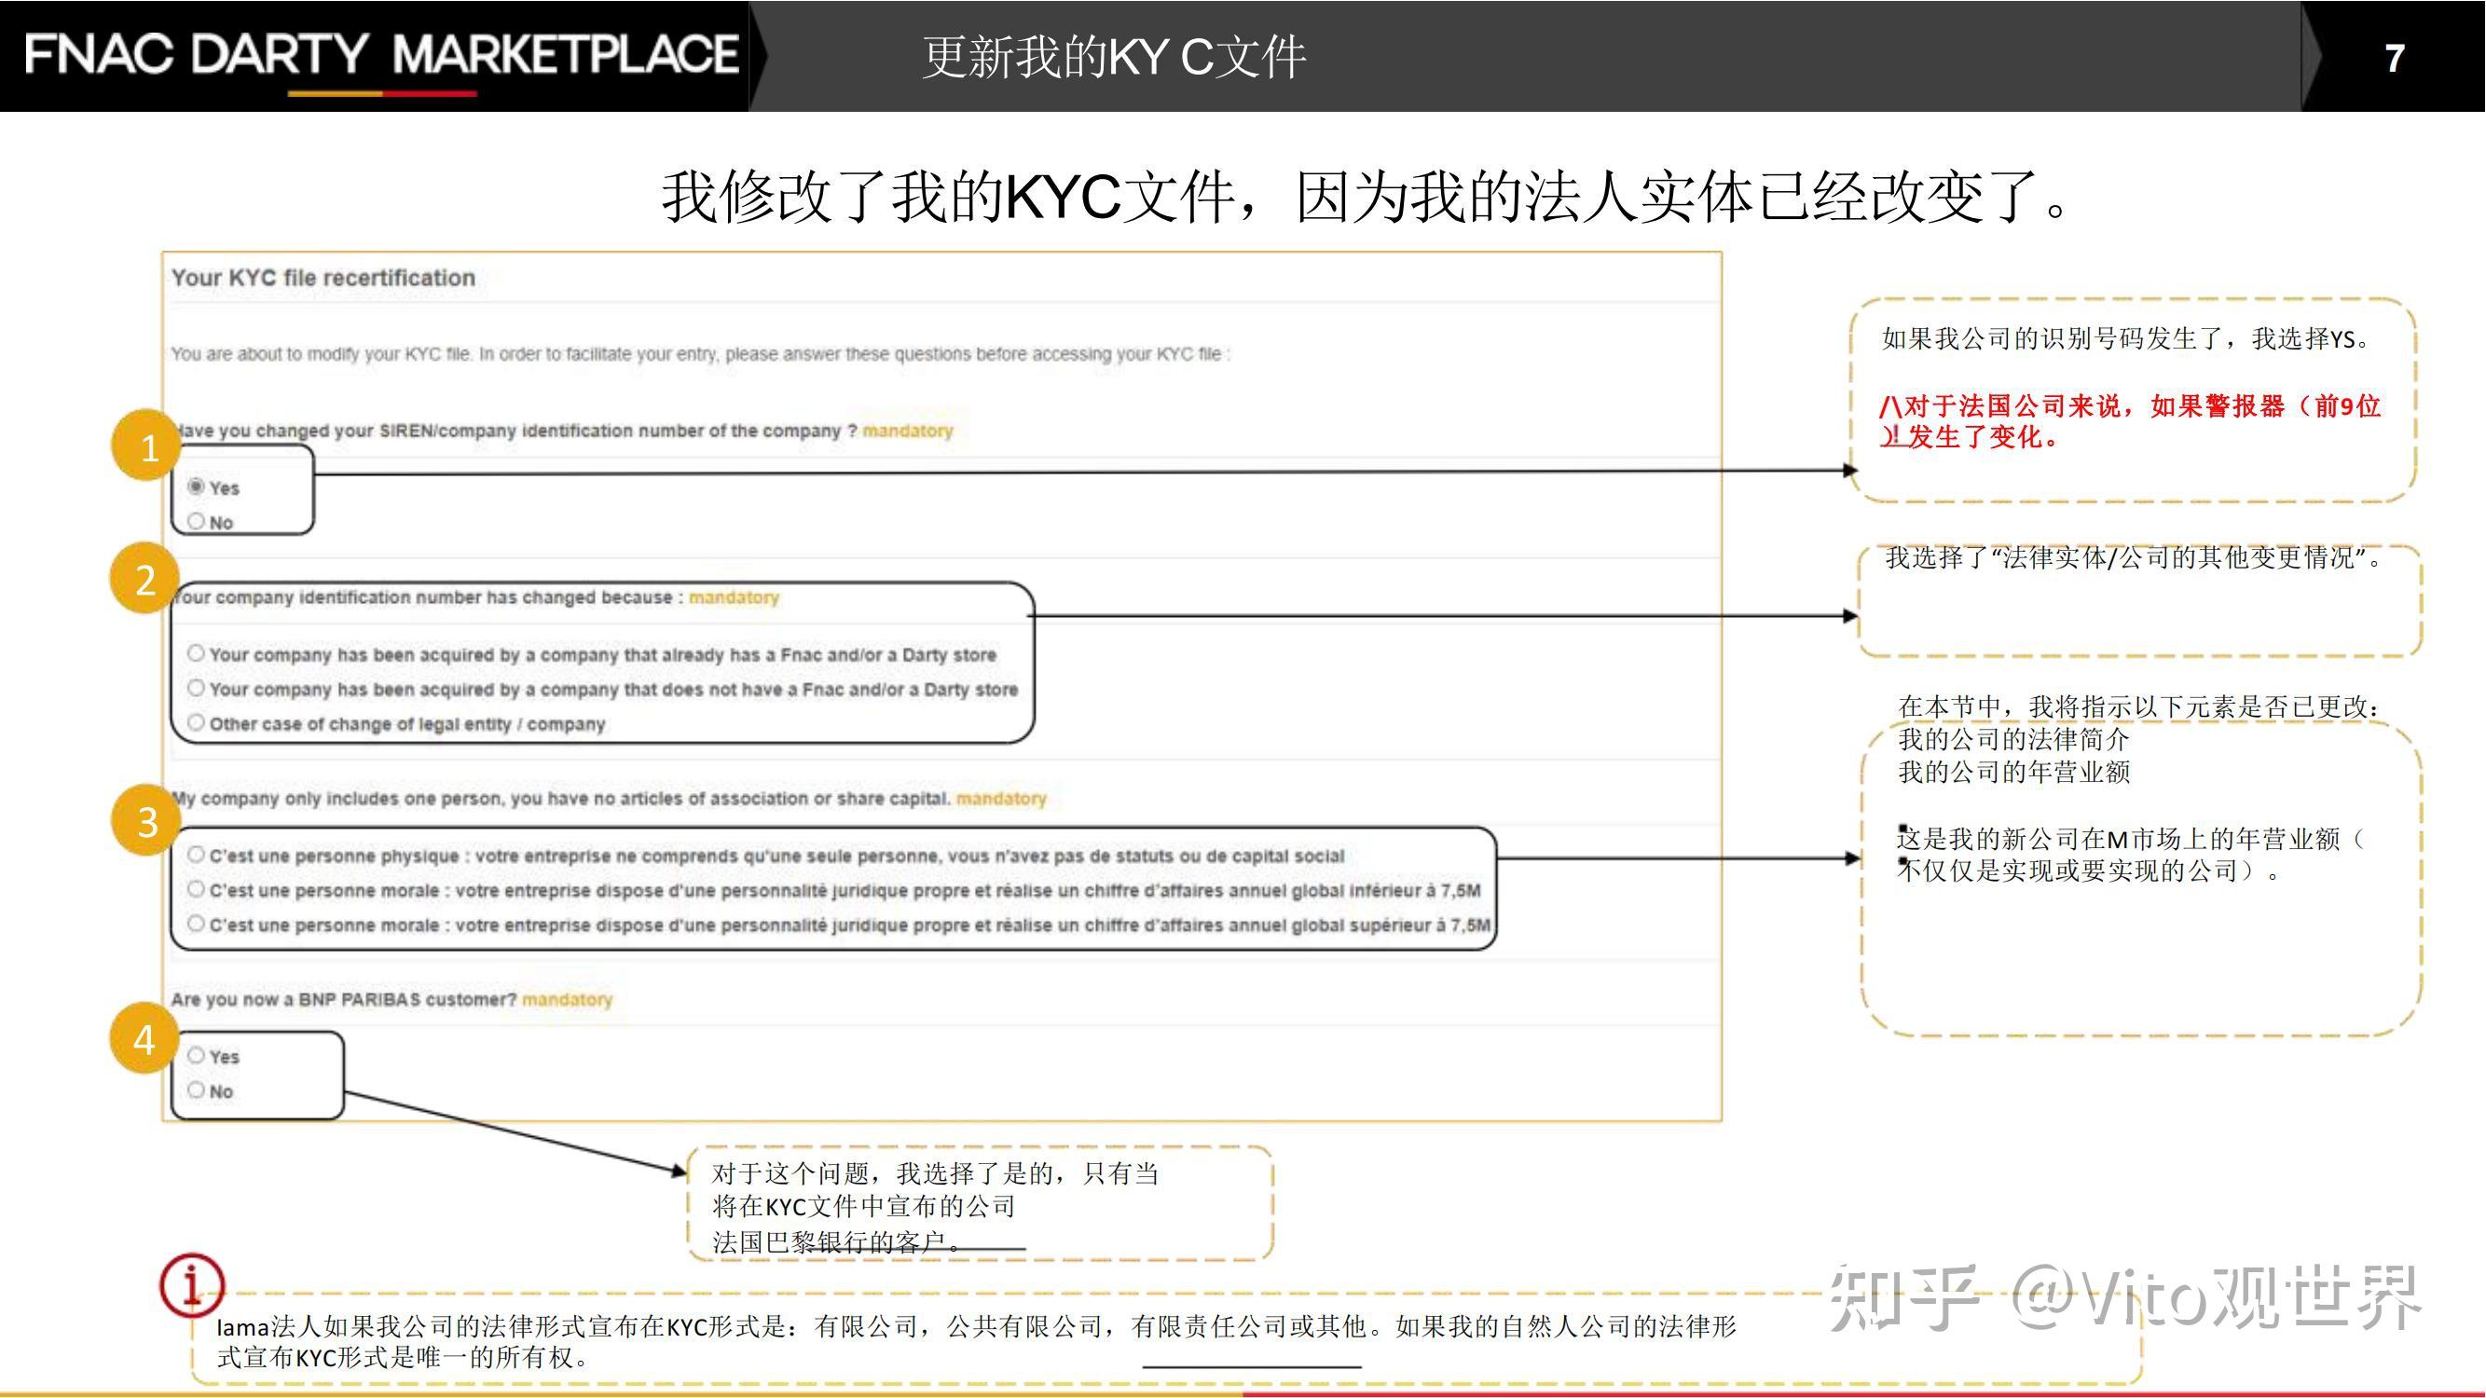Click the '更新我的KY C文件' header title
This screenshot has width=2486, height=1398.
tap(1115, 57)
